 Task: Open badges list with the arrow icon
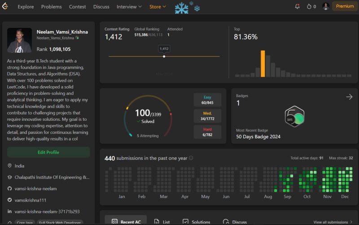[x=349, y=97]
